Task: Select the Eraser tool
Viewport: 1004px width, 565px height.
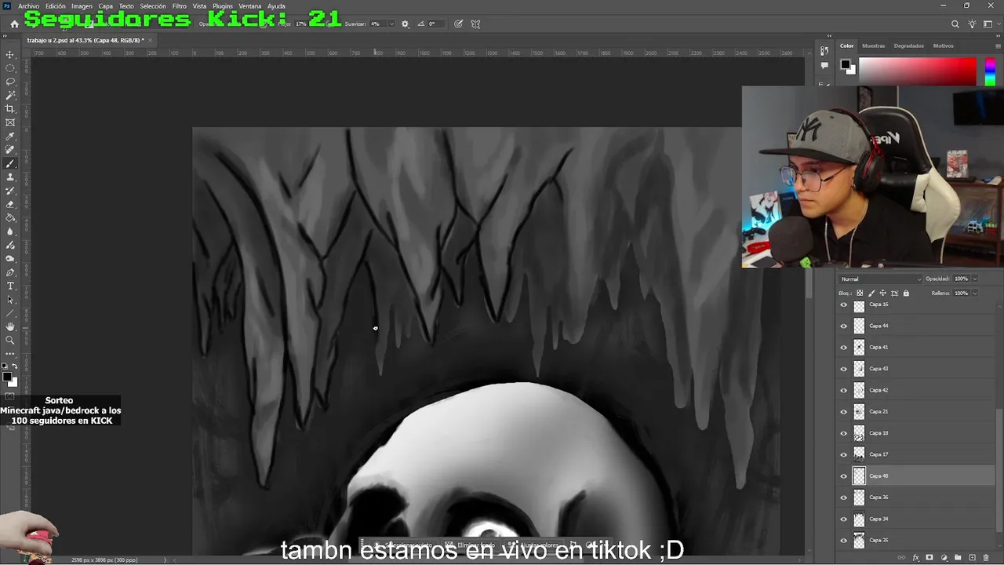Action: click(x=10, y=204)
